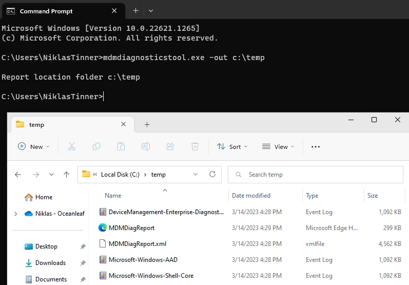Select the Microsoft-Windows-AAD file name
Image resolution: width=409 pixels, height=285 pixels.
pyautogui.click(x=143, y=260)
